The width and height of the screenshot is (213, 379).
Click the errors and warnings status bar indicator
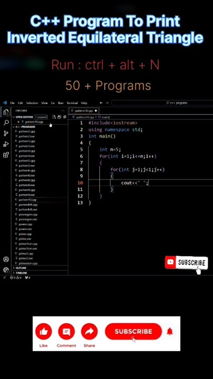point(16,278)
